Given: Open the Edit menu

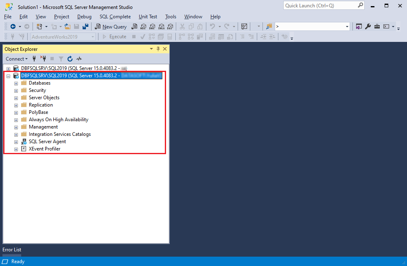Looking at the screenshot, I should pos(23,17).
